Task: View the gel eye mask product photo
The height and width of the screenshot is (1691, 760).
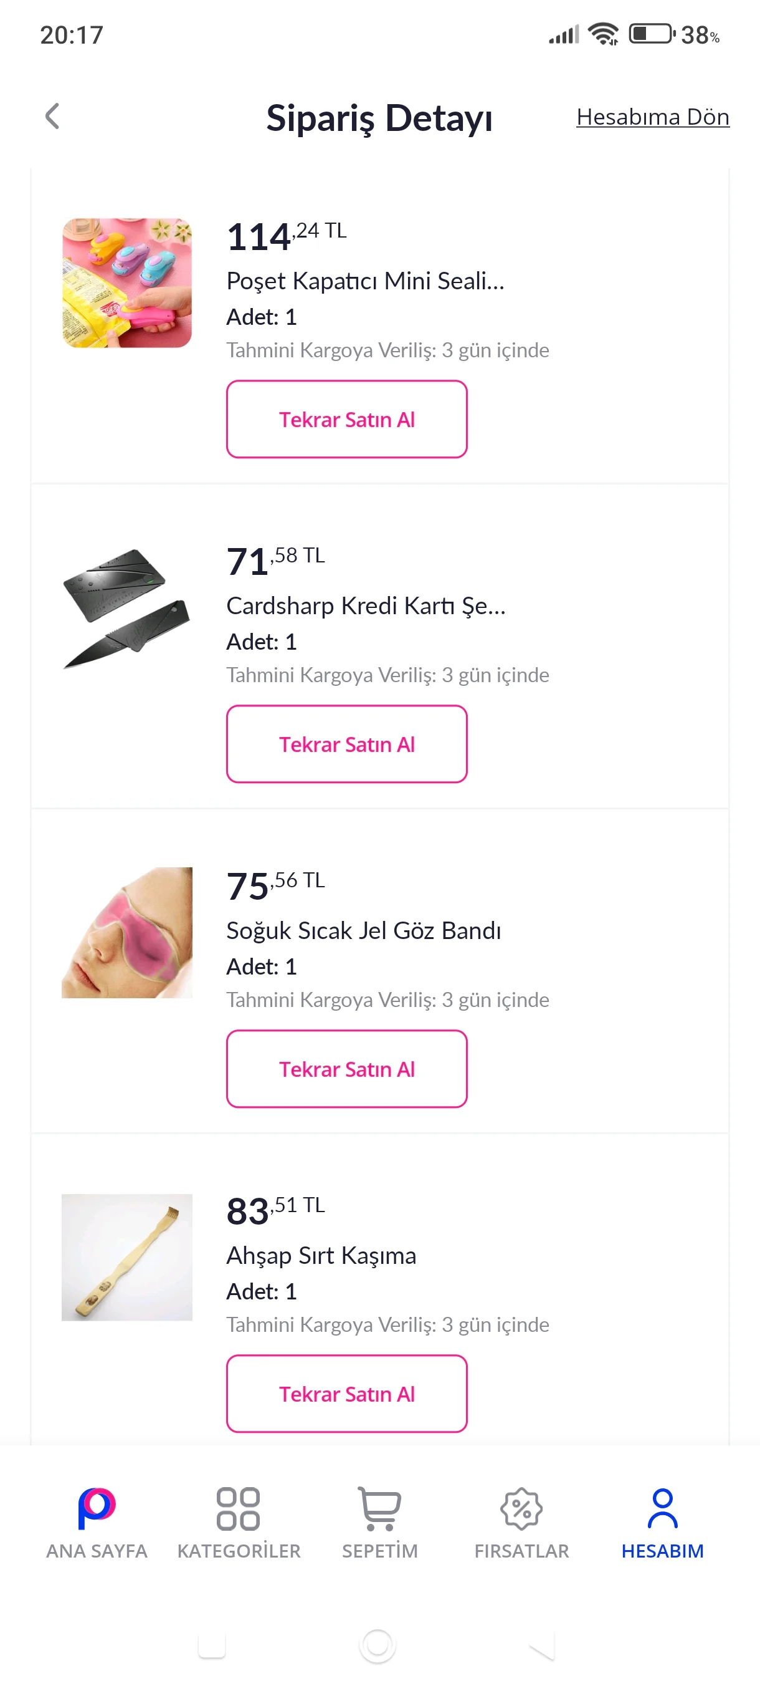Action: (x=127, y=933)
